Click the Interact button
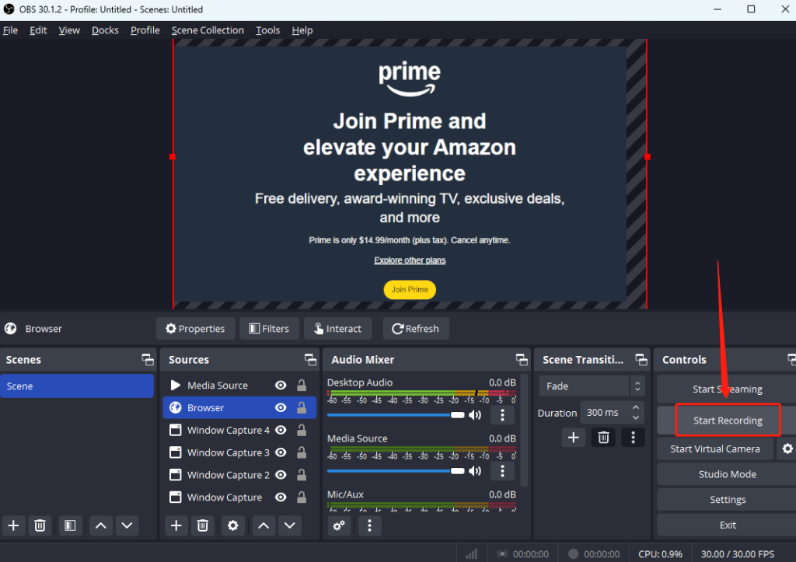This screenshot has width=796, height=562. click(x=337, y=329)
